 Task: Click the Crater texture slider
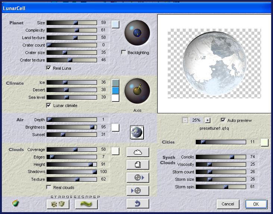coord(72,60)
